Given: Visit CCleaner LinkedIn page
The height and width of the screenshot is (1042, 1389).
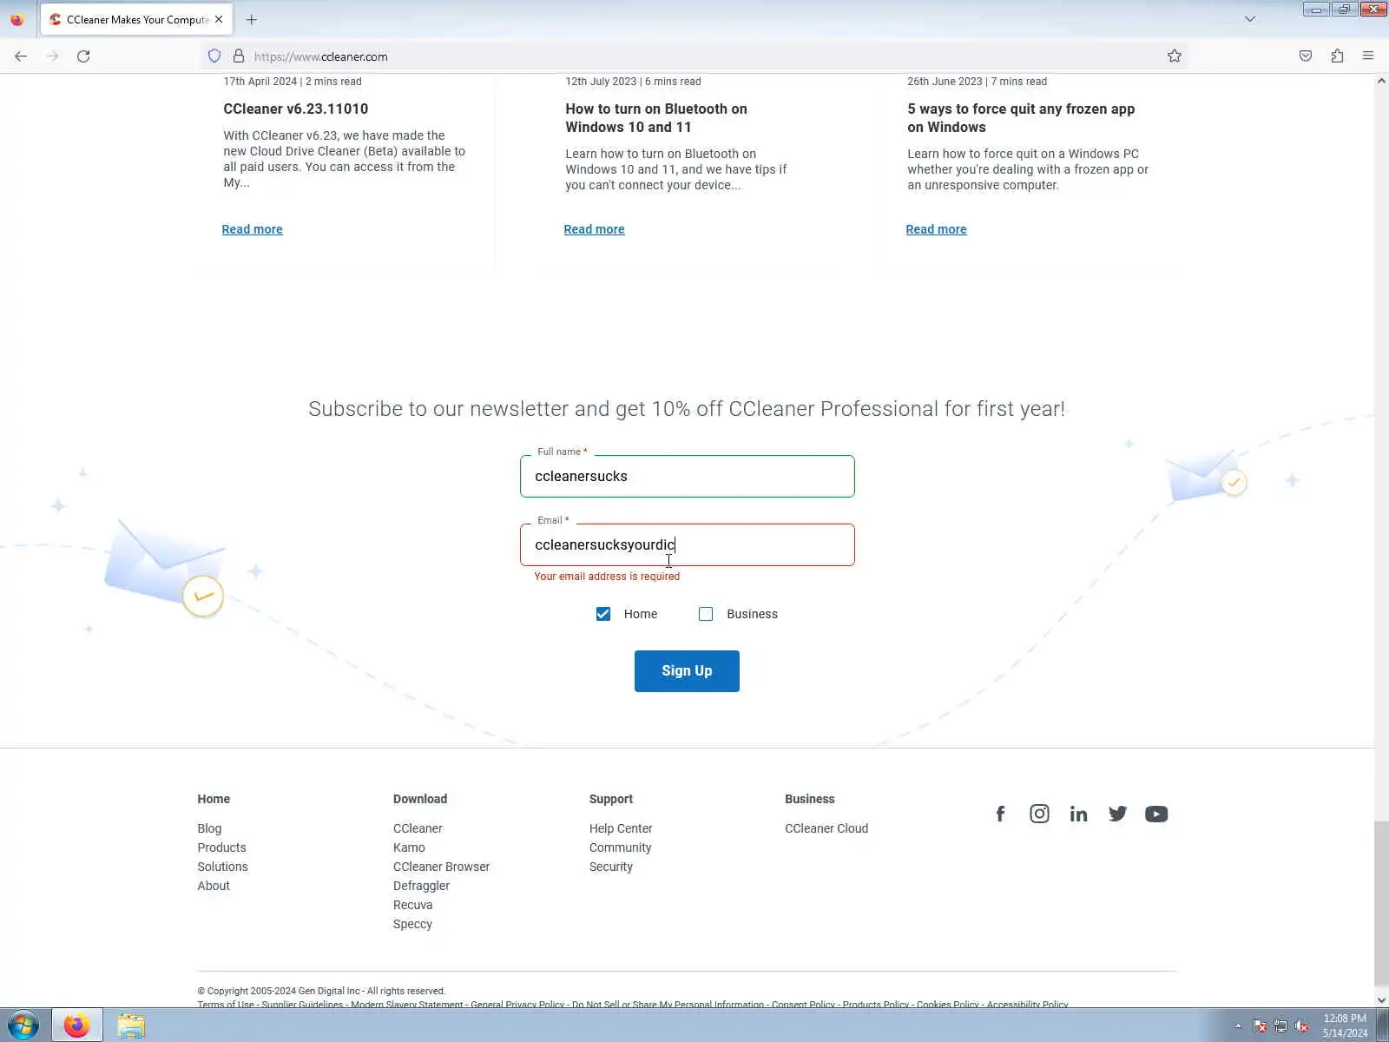Looking at the screenshot, I should pyautogui.click(x=1078, y=814).
